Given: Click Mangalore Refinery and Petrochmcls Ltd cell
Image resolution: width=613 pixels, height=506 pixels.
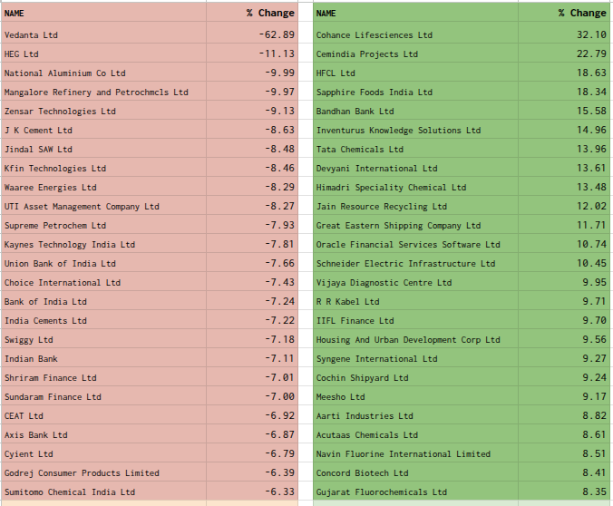Looking at the screenshot, I should coord(103,92).
